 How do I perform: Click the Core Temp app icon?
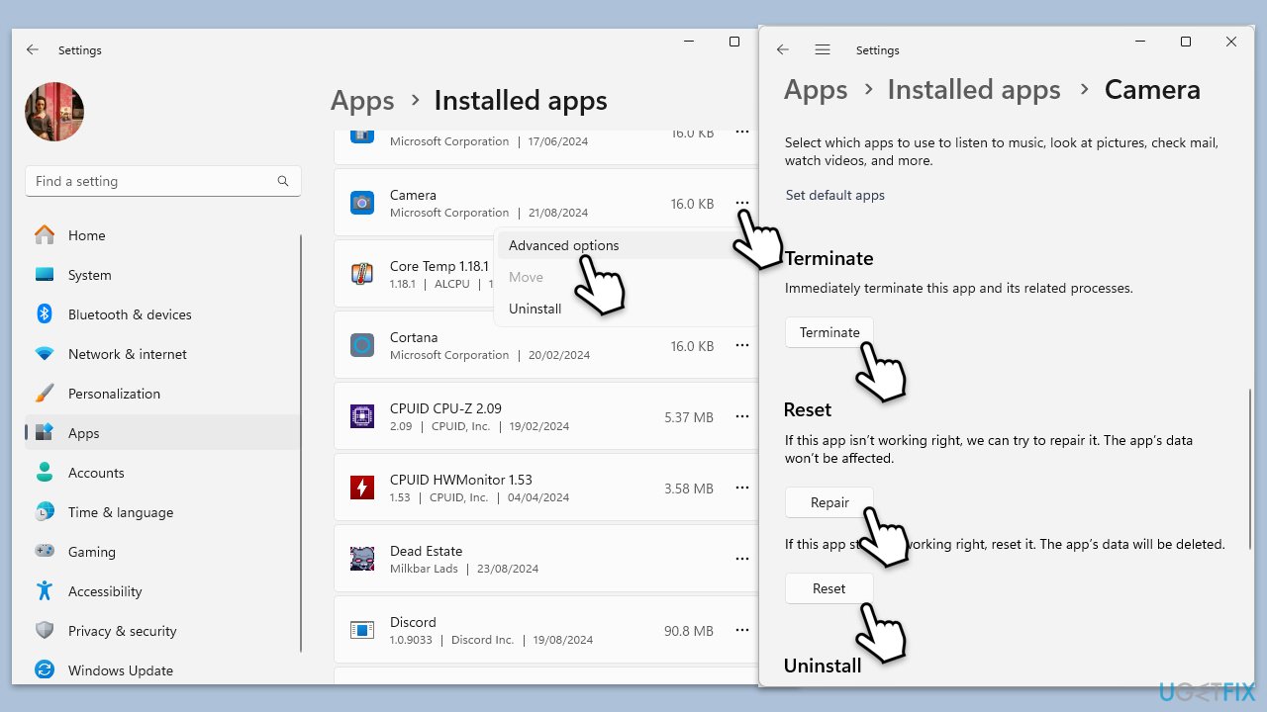(362, 274)
